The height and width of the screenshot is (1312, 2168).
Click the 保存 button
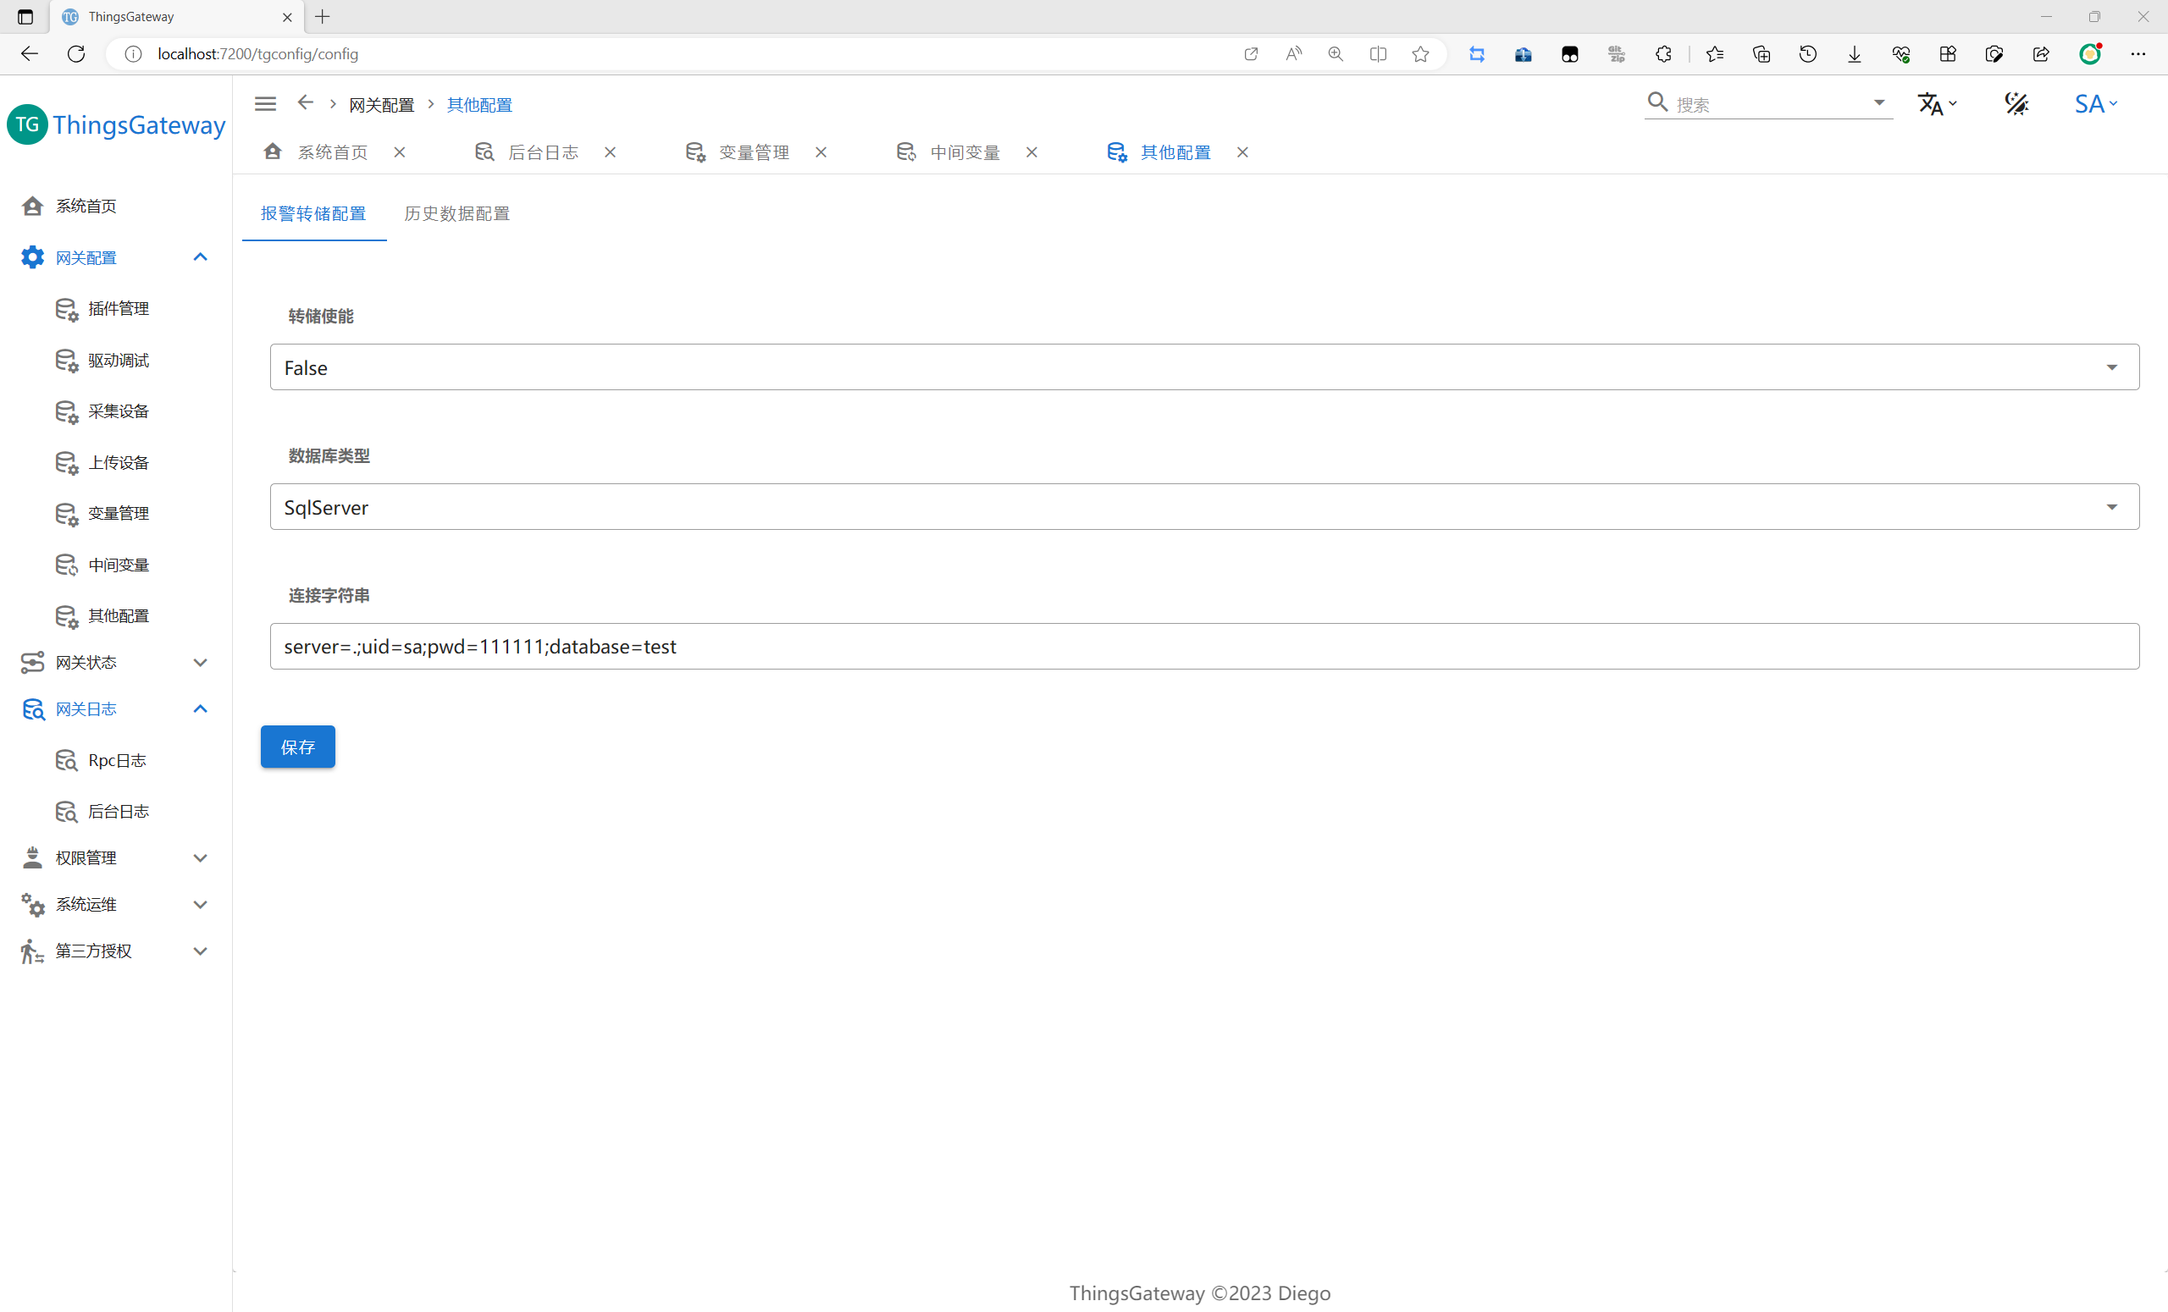[297, 747]
